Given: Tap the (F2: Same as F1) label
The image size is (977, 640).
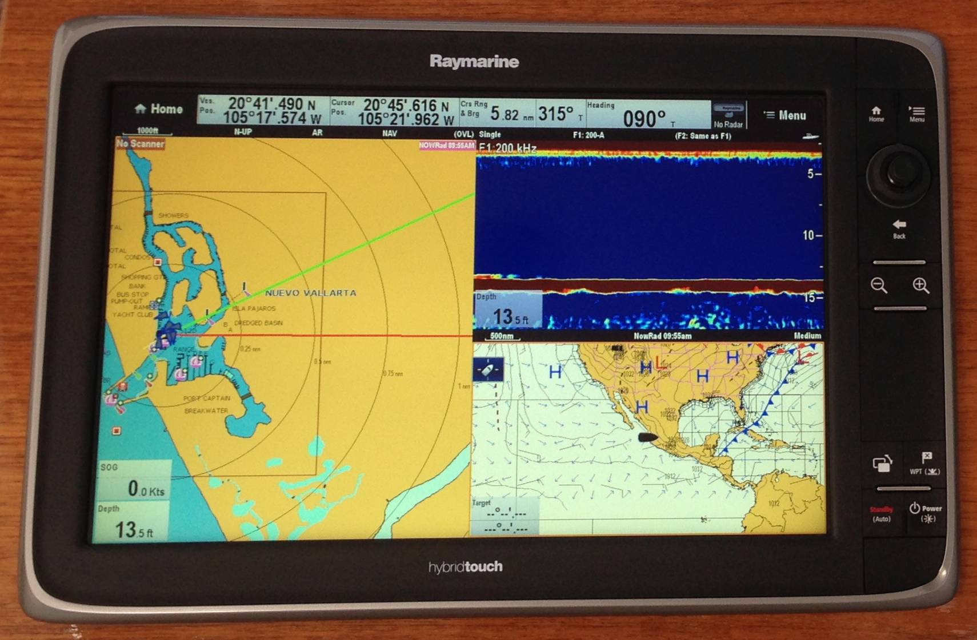Looking at the screenshot, I should 703,136.
